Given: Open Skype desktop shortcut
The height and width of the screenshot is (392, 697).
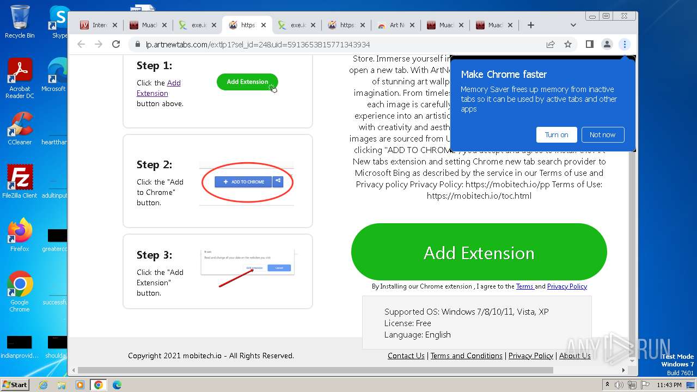Looking at the screenshot, I should (59, 22).
